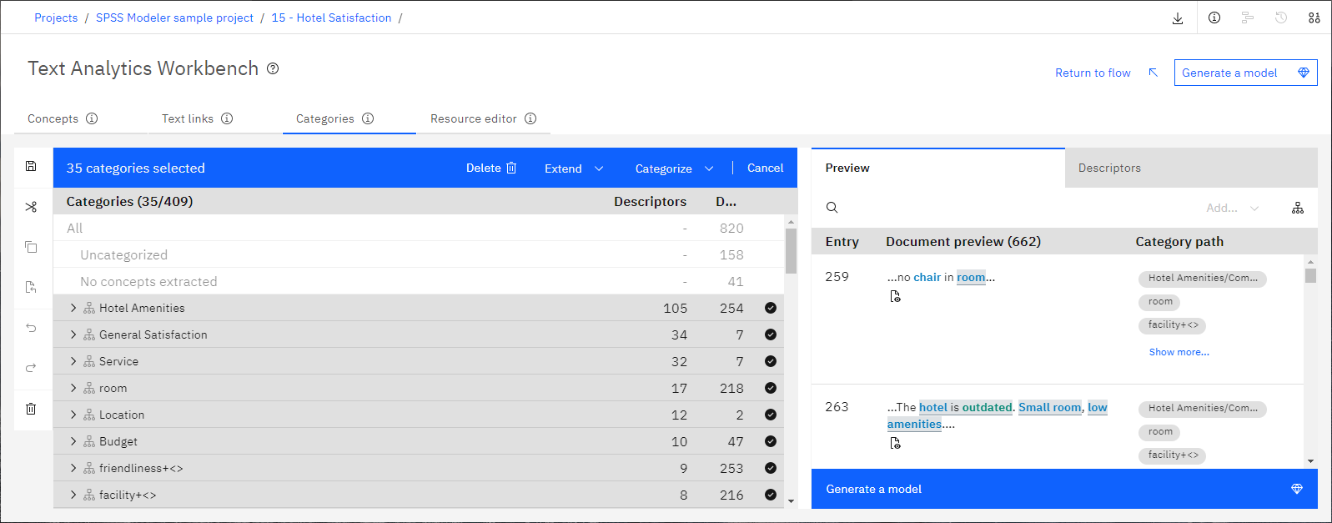Go to Projects breadcrumb link
The width and height of the screenshot is (1332, 523).
(56, 18)
